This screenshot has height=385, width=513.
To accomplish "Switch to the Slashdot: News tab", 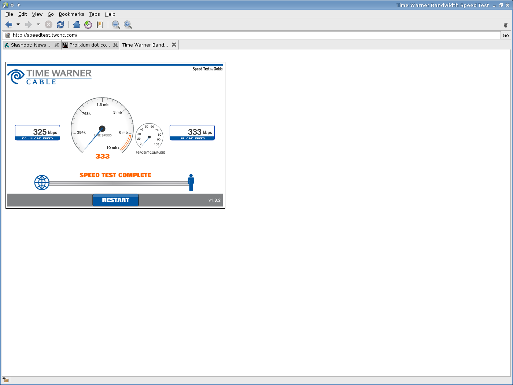I will [32, 45].
